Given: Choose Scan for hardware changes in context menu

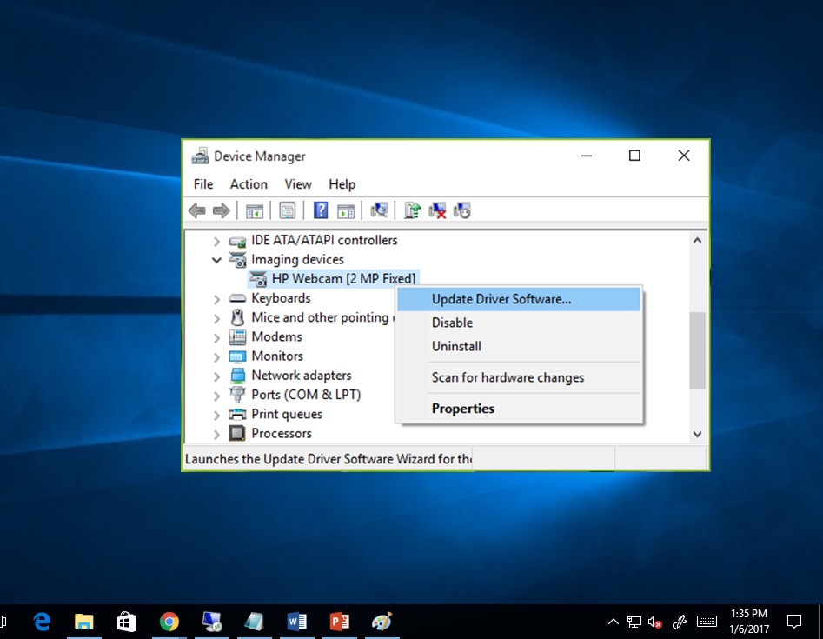Looking at the screenshot, I should coord(519,377).
